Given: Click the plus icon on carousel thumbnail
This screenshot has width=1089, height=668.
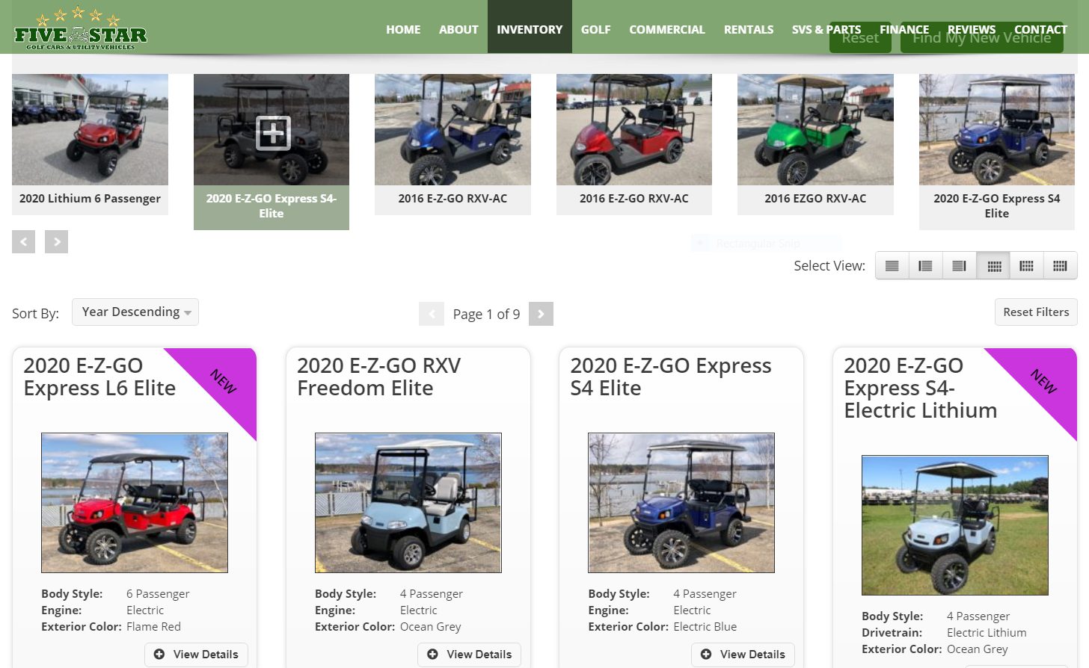Looking at the screenshot, I should click(273, 133).
